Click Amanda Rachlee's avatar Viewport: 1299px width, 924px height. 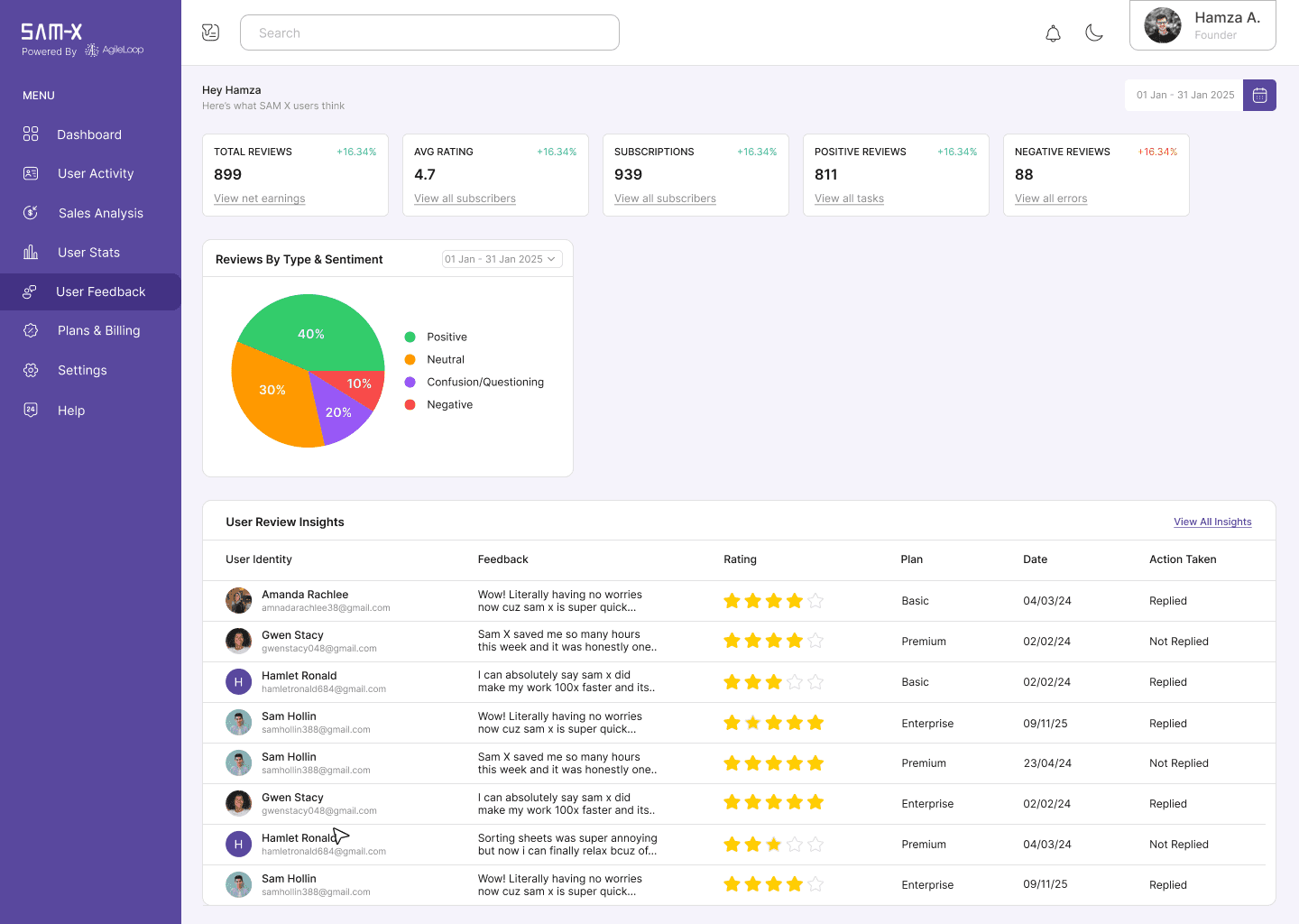tap(238, 600)
